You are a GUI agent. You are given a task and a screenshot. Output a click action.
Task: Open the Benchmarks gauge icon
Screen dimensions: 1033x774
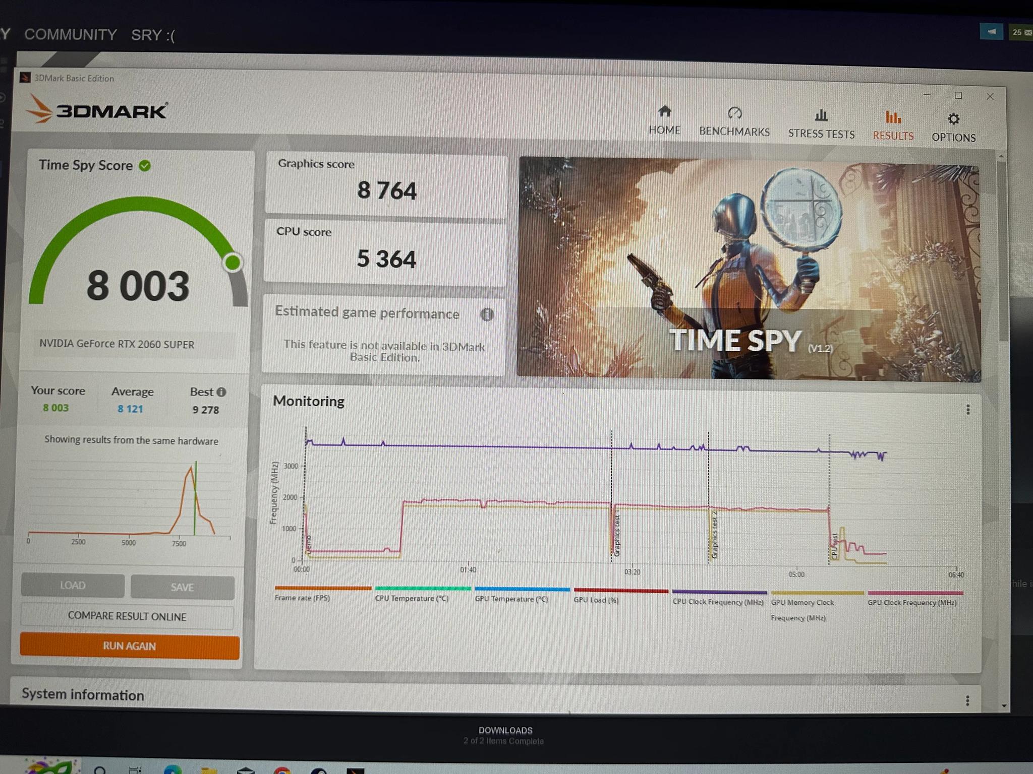(734, 113)
